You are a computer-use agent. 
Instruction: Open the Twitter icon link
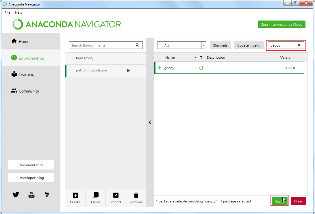tap(16, 195)
